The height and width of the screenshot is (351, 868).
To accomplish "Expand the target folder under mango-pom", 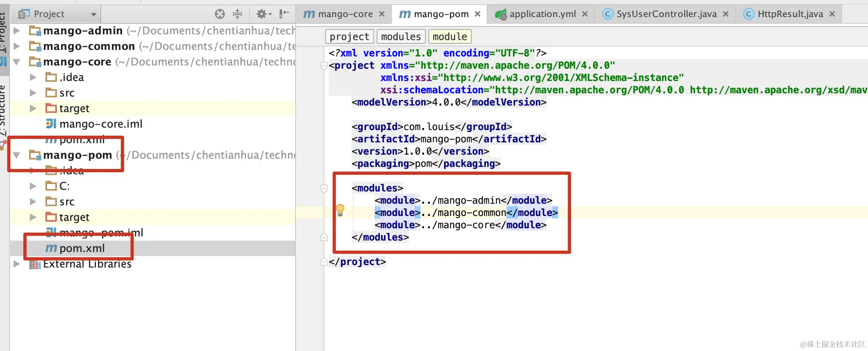I will (33, 217).
